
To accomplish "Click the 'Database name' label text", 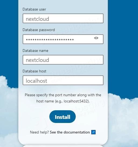I will click(x=35, y=51).
